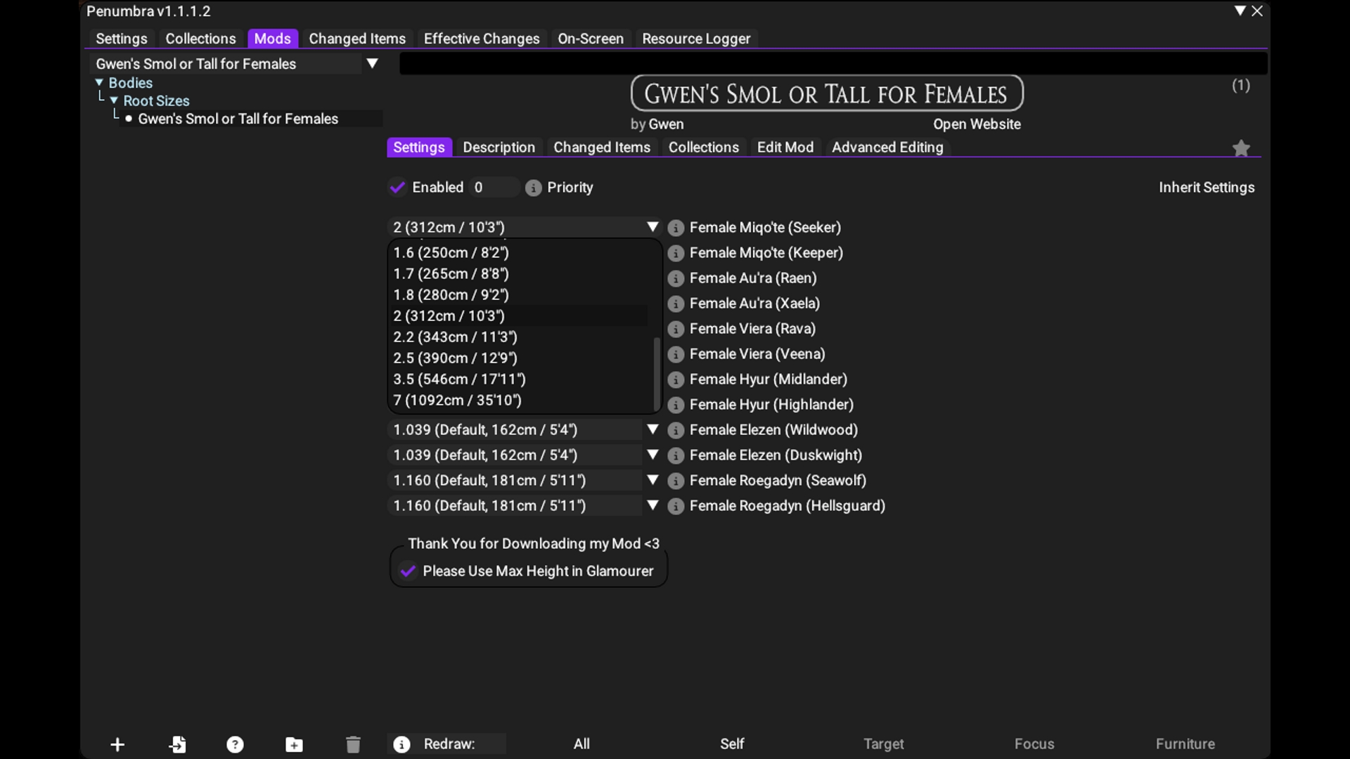This screenshot has width=1350, height=759.
Task: Open the mod filter dropdown arrow
Action: point(373,63)
